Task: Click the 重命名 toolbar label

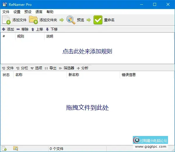Action: click(x=109, y=20)
